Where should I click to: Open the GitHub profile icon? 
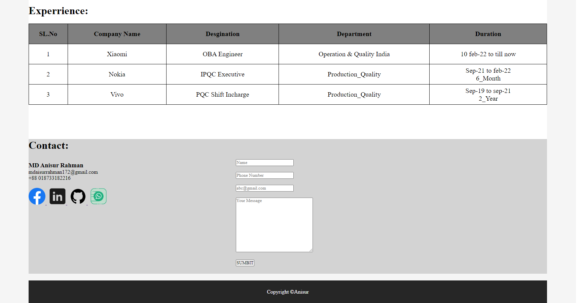pos(78,196)
